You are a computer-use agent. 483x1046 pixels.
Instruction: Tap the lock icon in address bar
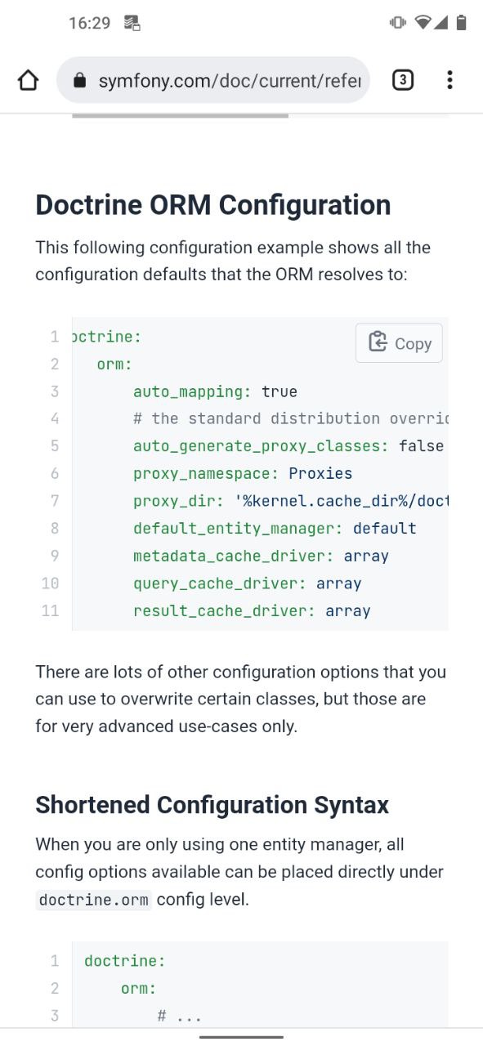point(79,80)
